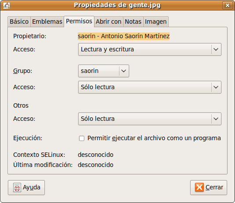Click the window menu icon in title bar
The height and width of the screenshot is (203, 235).
coord(7,5)
